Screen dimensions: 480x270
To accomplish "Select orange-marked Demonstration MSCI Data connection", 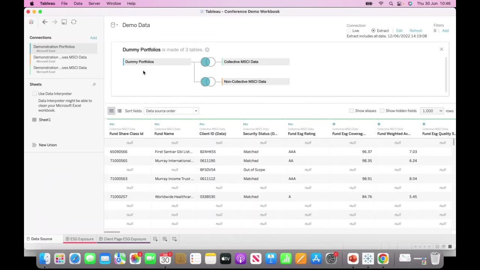I will point(63,59).
